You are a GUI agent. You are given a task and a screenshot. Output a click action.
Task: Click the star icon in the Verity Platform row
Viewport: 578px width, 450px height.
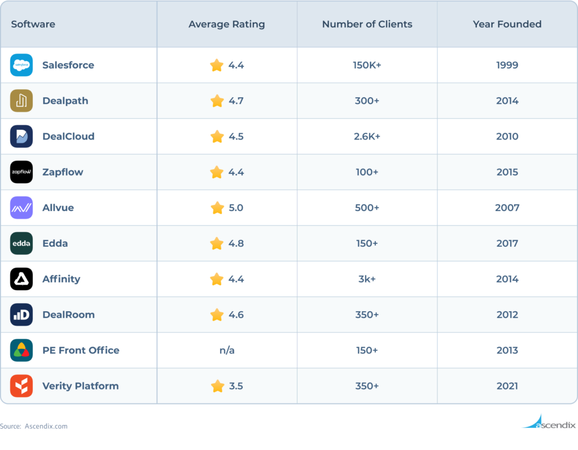tap(218, 386)
